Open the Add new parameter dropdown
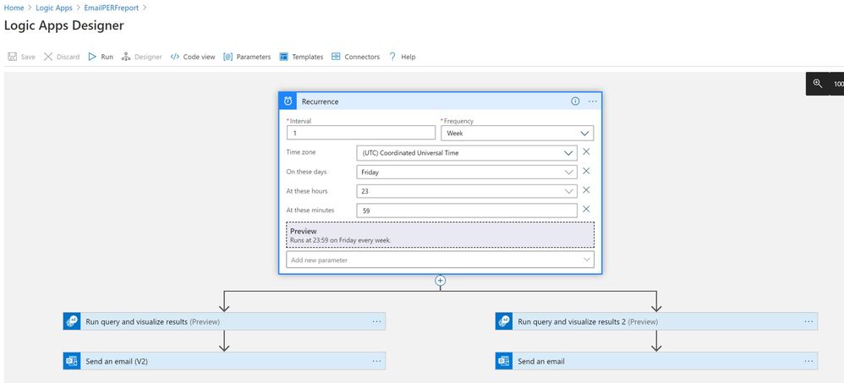This screenshot has width=844, height=383. [x=441, y=260]
